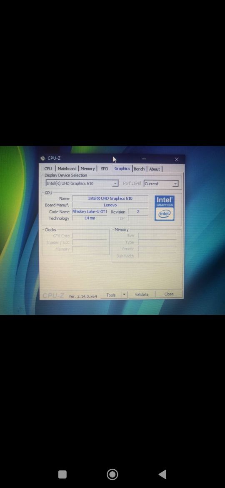Image resolution: width=225 pixels, height=488 pixels.
Task: Open the Bench tab
Action: click(139, 169)
